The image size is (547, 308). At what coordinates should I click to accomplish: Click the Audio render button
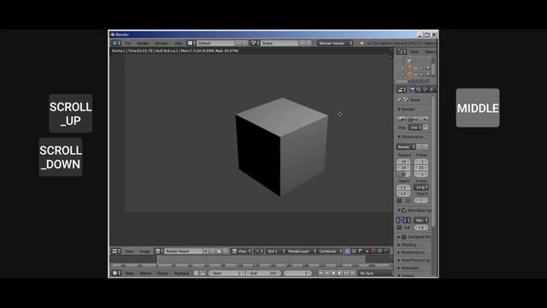[423, 120]
